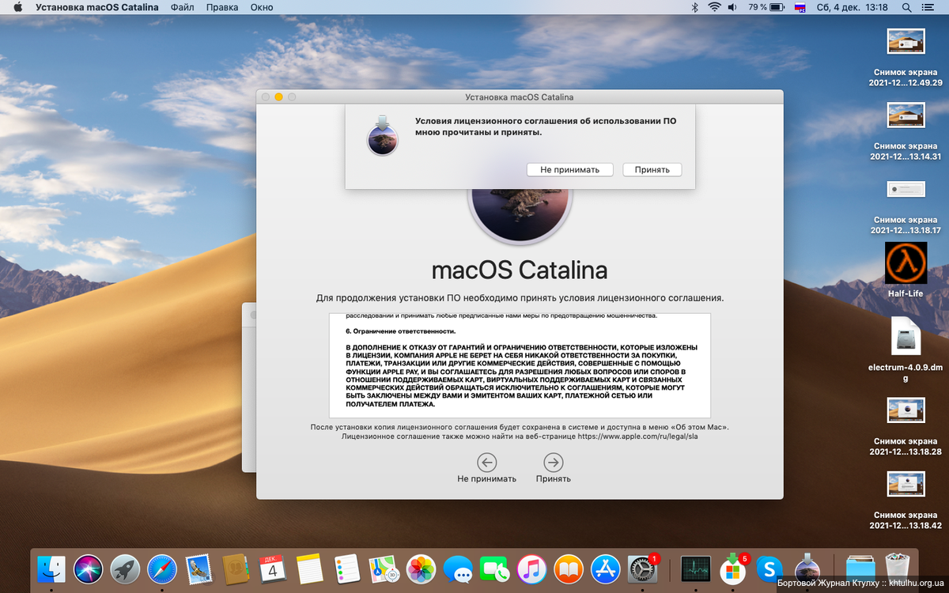
Task: Open the Russian flag input source menu
Action: [800, 7]
